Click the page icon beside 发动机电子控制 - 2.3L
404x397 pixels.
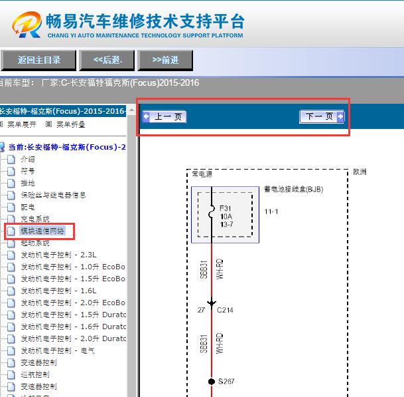click(11, 255)
